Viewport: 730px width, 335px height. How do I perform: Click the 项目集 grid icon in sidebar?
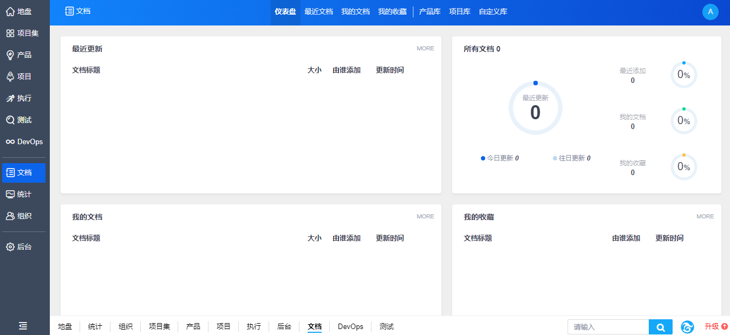coord(10,33)
